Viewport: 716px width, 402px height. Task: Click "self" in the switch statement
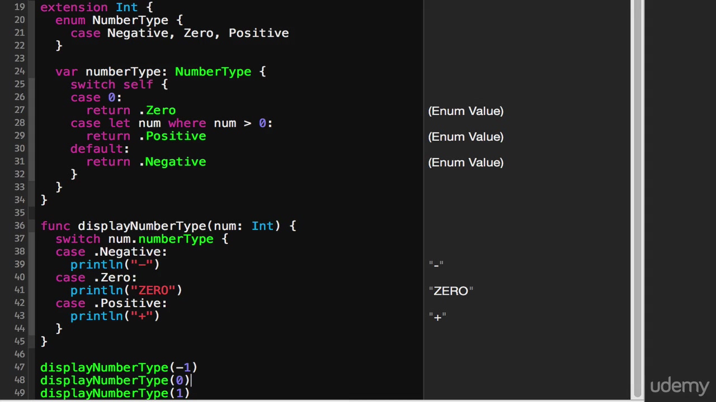click(138, 84)
